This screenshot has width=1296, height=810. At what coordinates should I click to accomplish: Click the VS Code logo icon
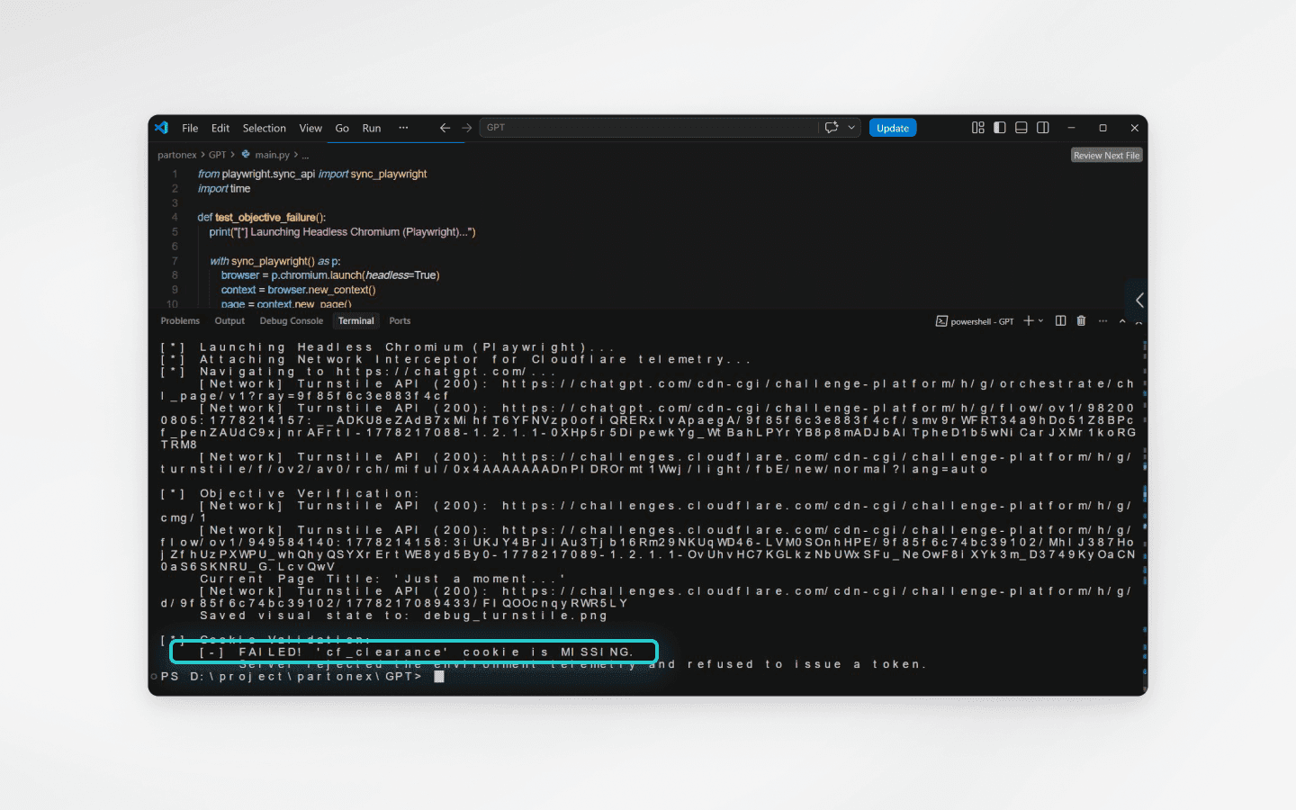[x=162, y=128]
